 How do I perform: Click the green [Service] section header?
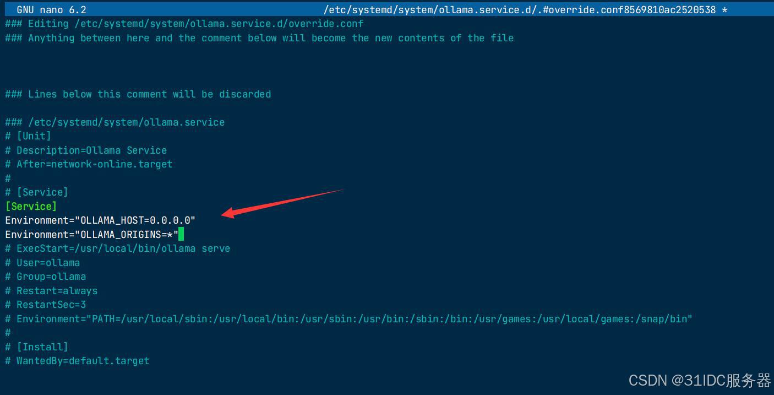pos(31,206)
